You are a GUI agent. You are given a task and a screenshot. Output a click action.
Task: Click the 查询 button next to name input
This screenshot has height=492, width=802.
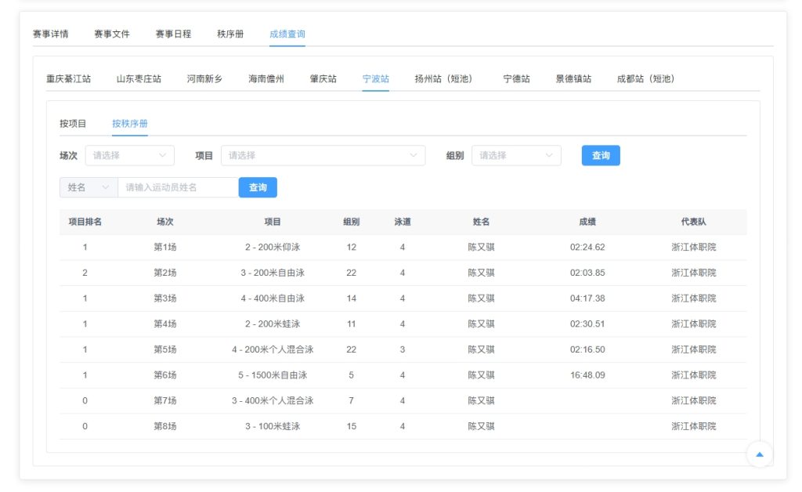pos(258,187)
